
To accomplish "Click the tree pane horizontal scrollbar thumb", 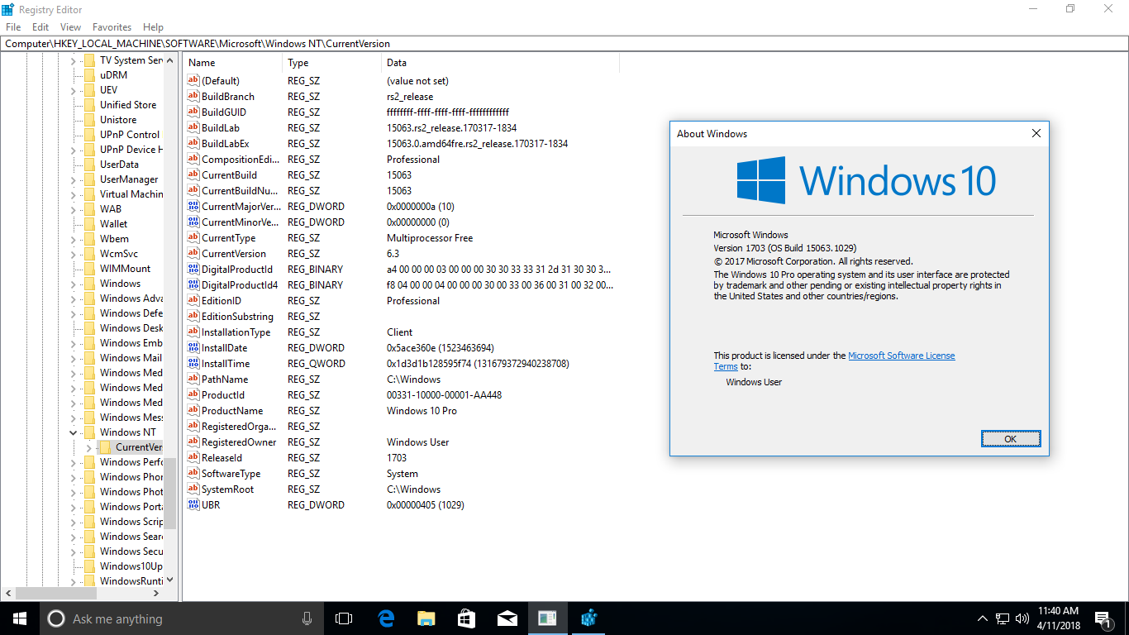I will [56, 593].
